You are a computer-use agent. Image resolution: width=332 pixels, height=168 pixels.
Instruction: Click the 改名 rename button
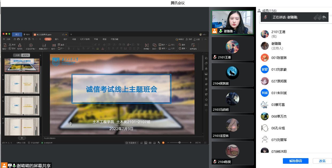pos(322,161)
